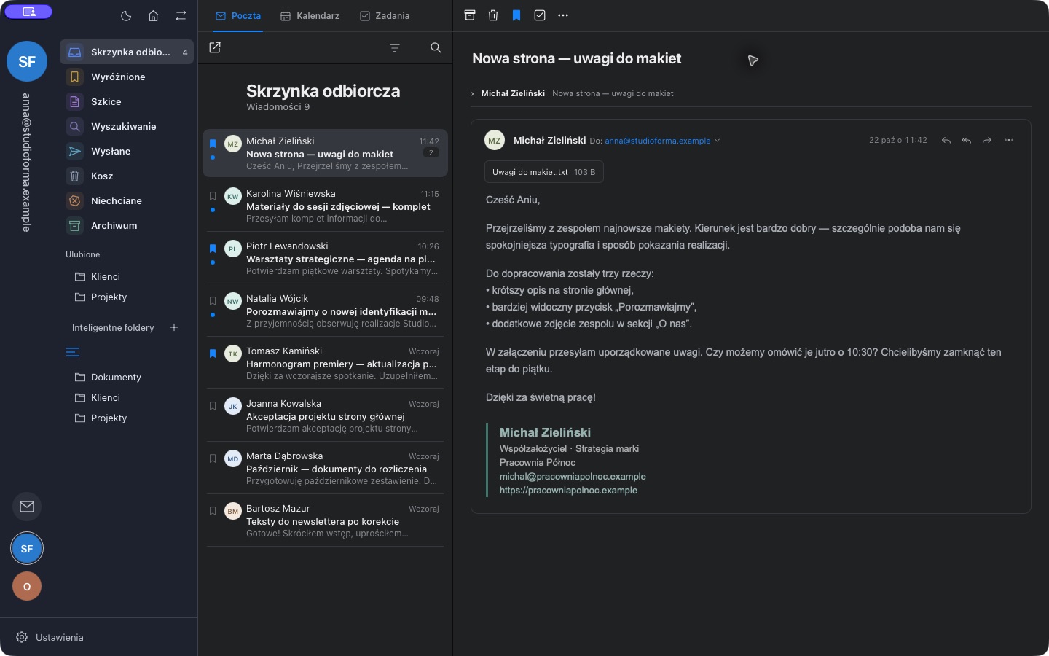Archive the open message
The width and height of the screenshot is (1049, 656).
point(470,15)
